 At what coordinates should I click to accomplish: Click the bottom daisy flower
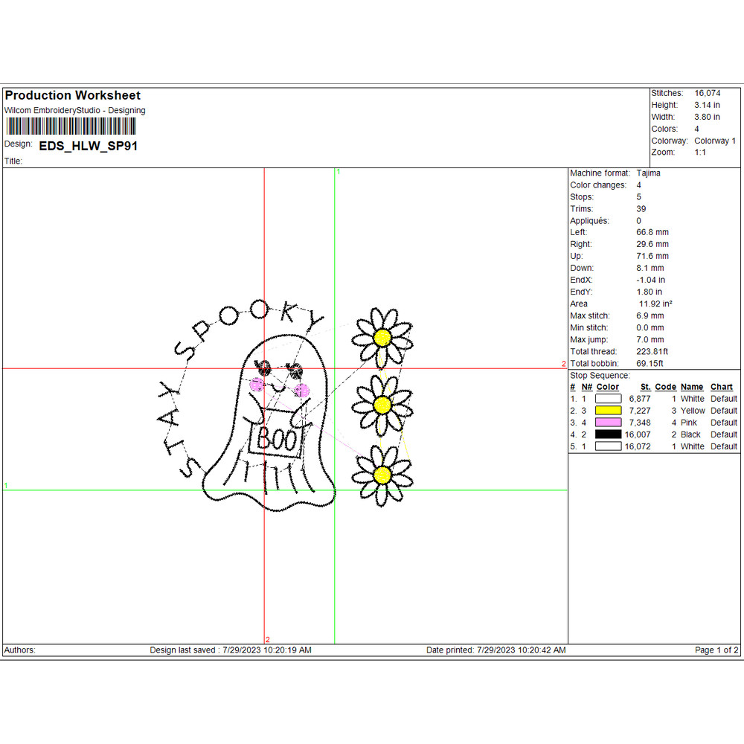(382, 474)
